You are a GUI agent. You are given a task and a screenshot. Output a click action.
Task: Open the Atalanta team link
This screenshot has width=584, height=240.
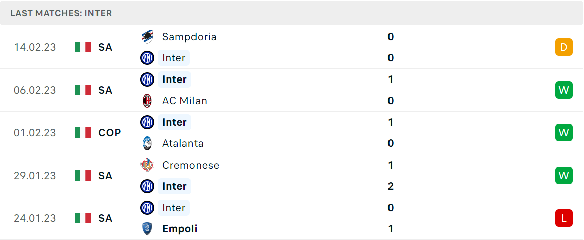click(x=183, y=143)
